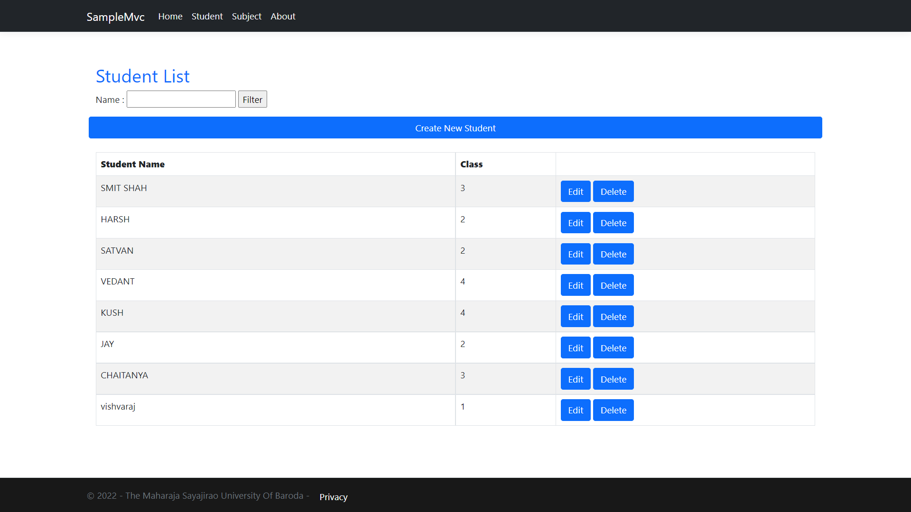Edit the vishvaraj student row
911x512 pixels.
576,410
